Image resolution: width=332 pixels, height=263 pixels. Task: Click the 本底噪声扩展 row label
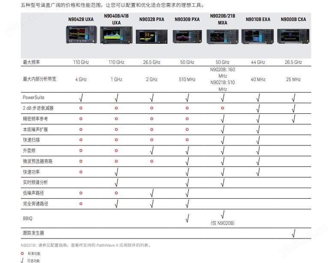[36, 130]
